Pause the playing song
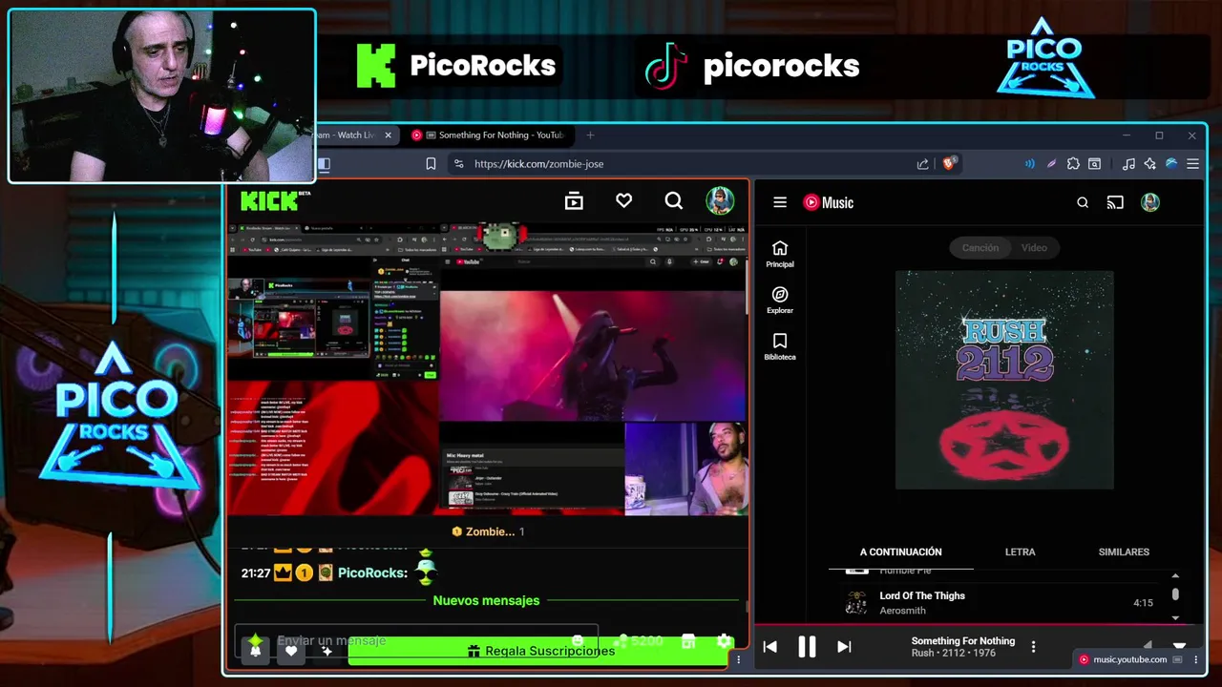This screenshot has height=687, width=1222. pyautogui.click(x=807, y=647)
